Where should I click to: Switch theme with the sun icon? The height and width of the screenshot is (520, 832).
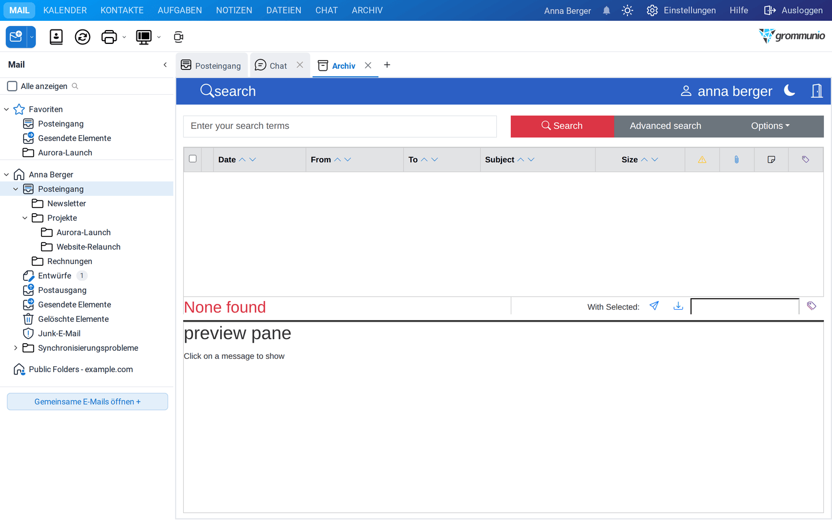tap(627, 10)
